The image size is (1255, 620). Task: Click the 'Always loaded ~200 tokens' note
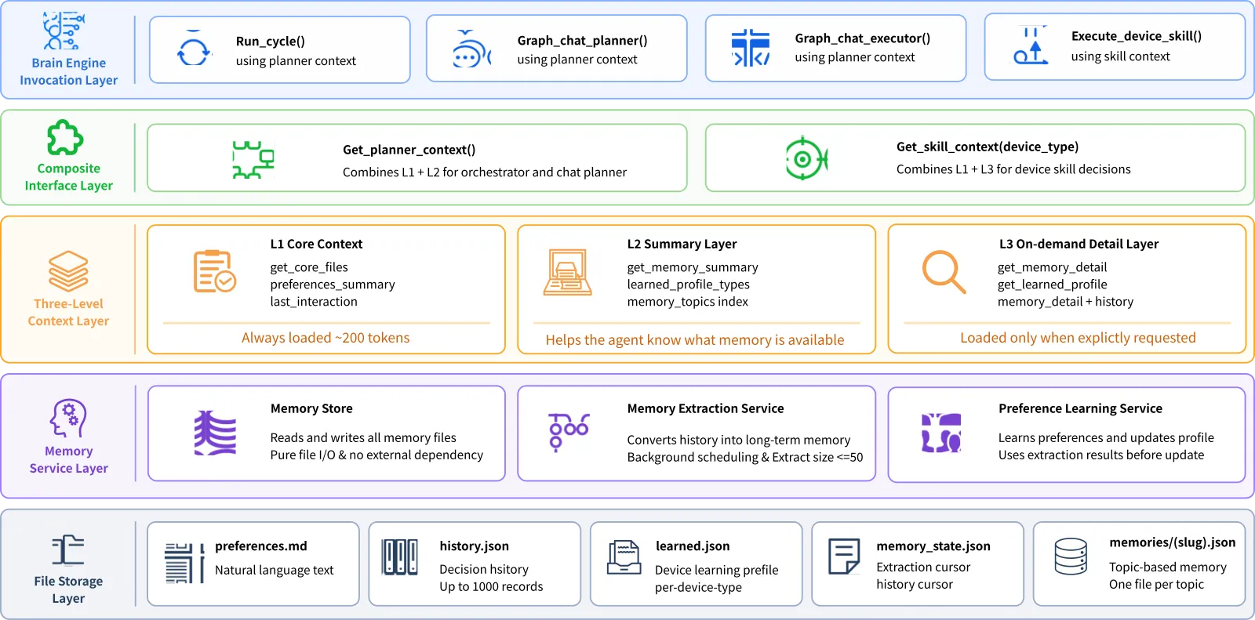click(326, 338)
